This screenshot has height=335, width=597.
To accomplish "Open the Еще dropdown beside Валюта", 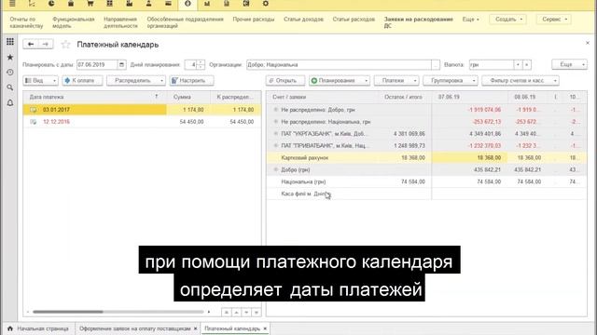I will pos(570,64).
